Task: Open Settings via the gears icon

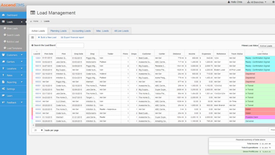Action: [3, 89]
